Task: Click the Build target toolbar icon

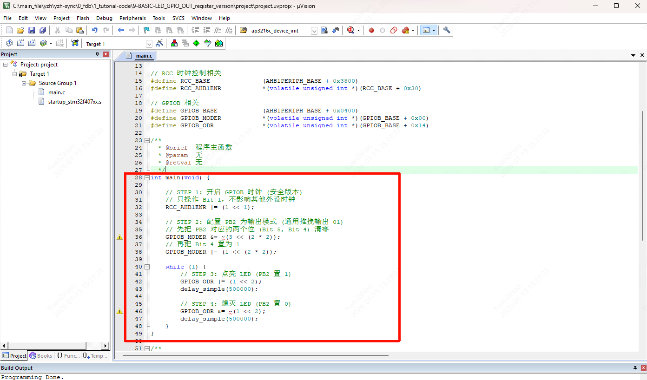Action: pos(20,43)
